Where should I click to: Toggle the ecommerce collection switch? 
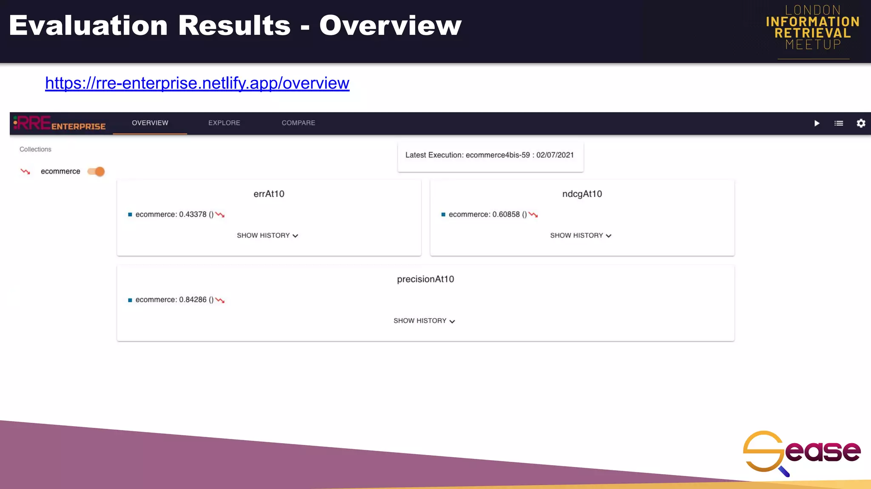click(96, 171)
